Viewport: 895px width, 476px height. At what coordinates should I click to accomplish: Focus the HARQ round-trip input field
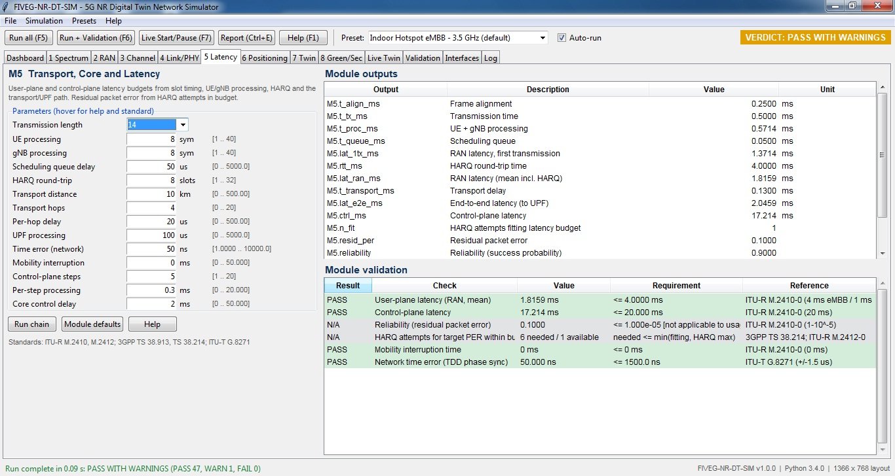tap(151, 180)
